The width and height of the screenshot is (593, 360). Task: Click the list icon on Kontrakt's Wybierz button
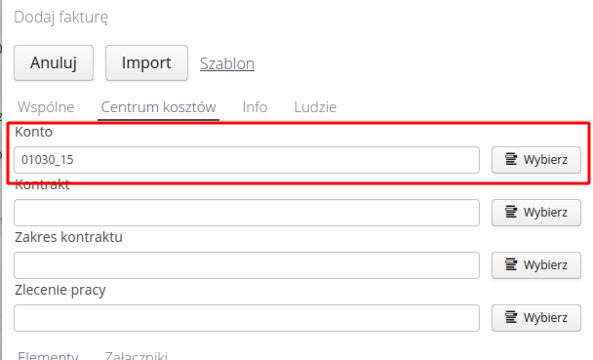(511, 212)
